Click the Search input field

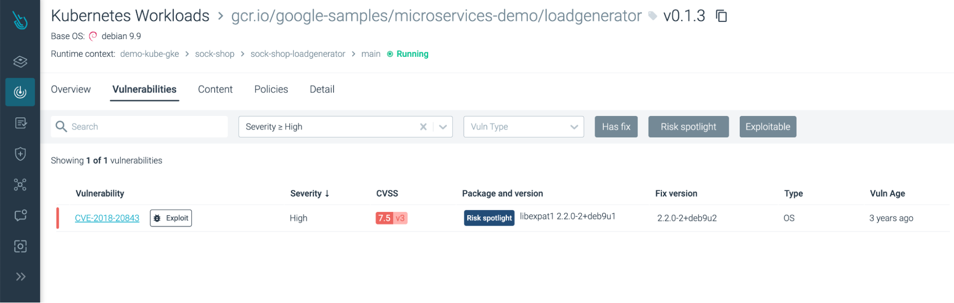coord(139,127)
